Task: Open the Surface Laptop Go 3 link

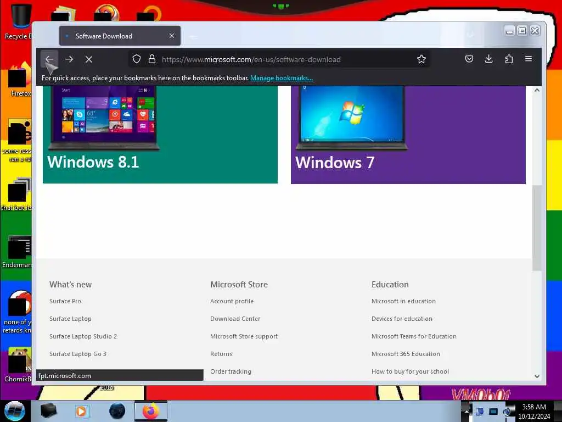Action: tap(78, 354)
